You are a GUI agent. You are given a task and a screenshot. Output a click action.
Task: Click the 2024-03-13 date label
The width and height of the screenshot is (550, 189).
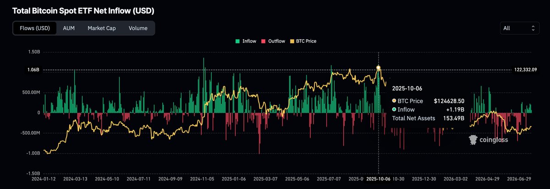[x=76, y=179]
